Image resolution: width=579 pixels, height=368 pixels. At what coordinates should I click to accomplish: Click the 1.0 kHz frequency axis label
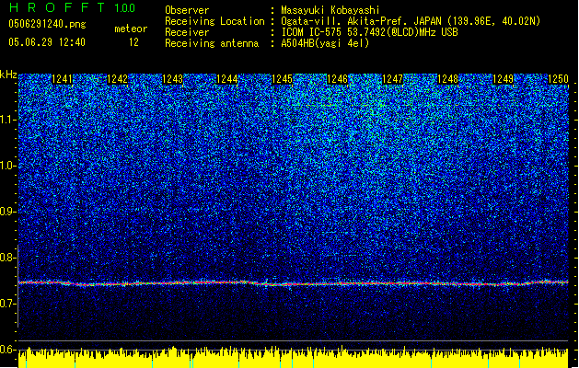(x=7, y=166)
